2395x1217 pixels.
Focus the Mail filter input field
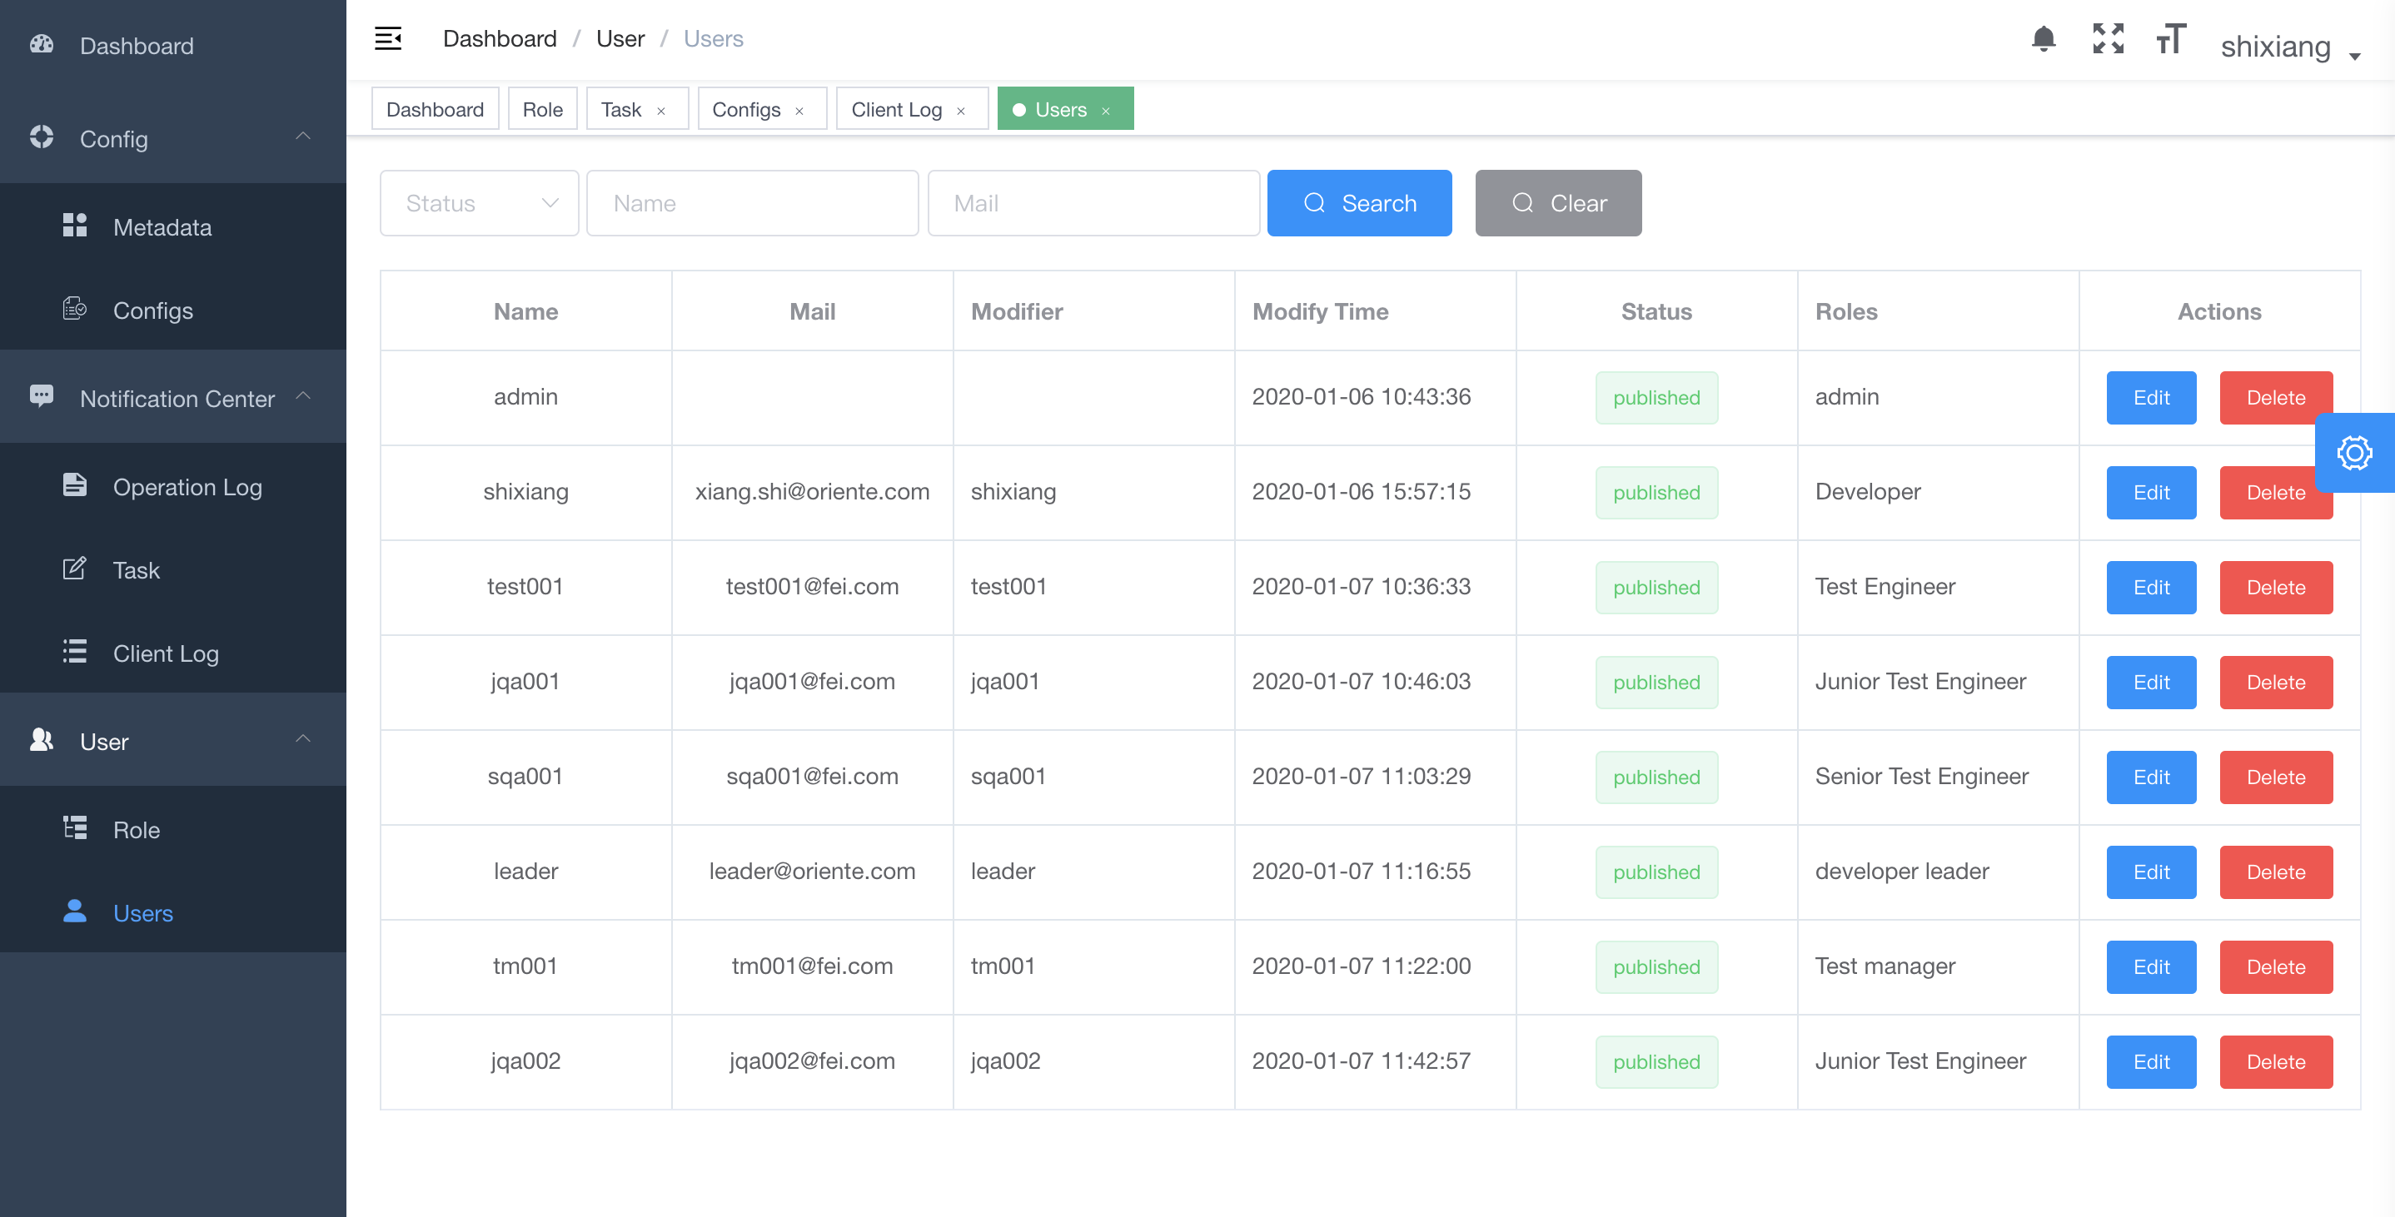point(1093,202)
